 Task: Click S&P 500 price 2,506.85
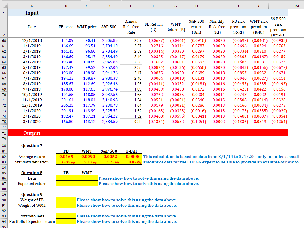(x=109, y=41)
